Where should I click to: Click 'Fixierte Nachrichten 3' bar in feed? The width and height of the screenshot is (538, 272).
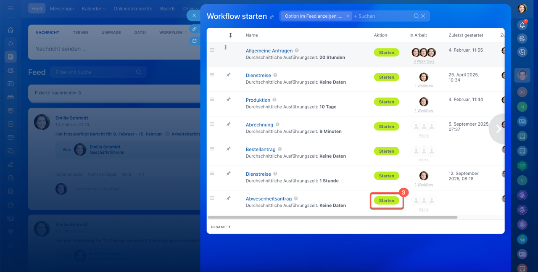113,93
